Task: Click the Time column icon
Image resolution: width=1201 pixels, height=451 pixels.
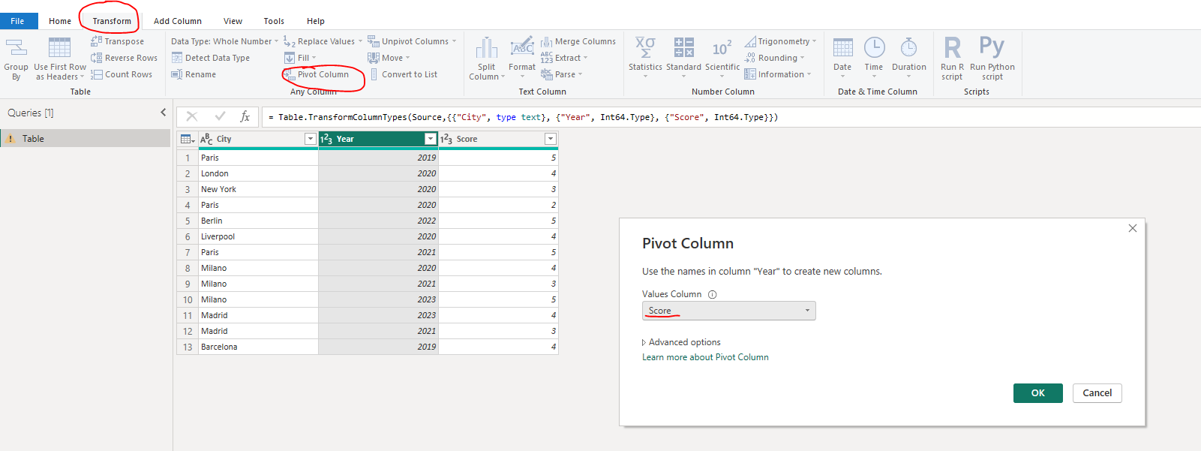Action: point(874,47)
